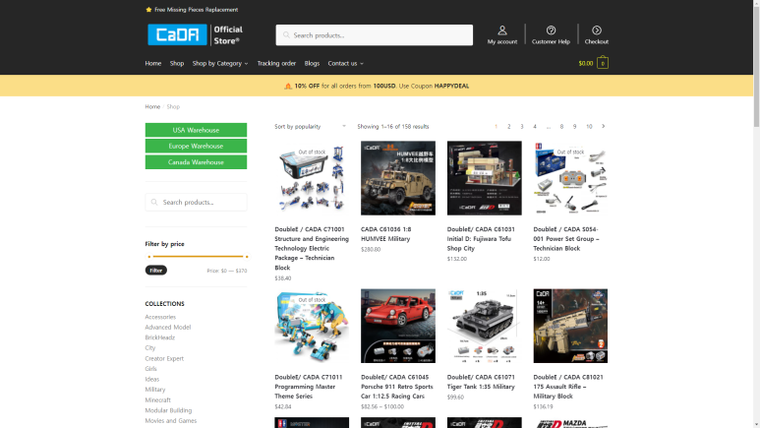Screen dimensions: 760x428
Task: Open HUMVEE Military product image
Action: coord(398,178)
